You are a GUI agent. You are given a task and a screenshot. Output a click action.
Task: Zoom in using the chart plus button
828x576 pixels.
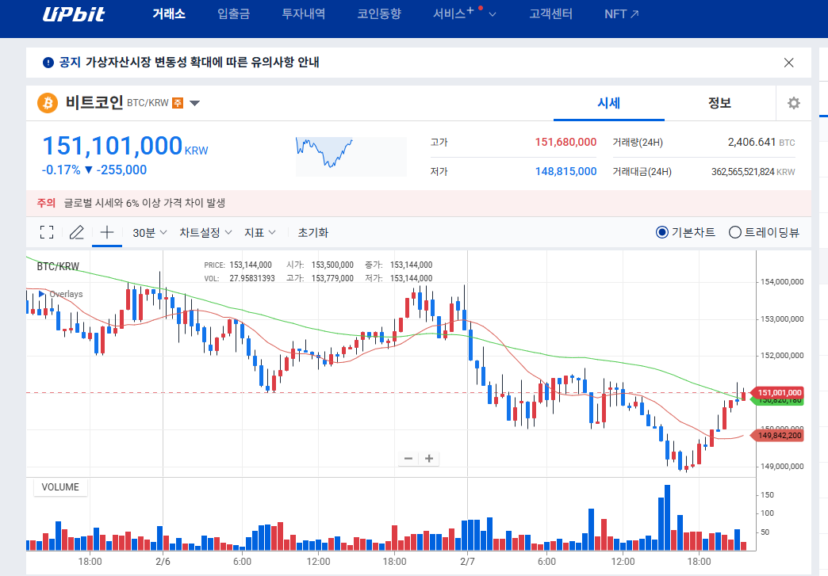(x=428, y=459)
